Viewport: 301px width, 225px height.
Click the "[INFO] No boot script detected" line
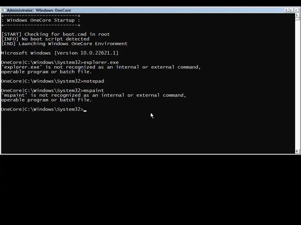pos(45,39)
